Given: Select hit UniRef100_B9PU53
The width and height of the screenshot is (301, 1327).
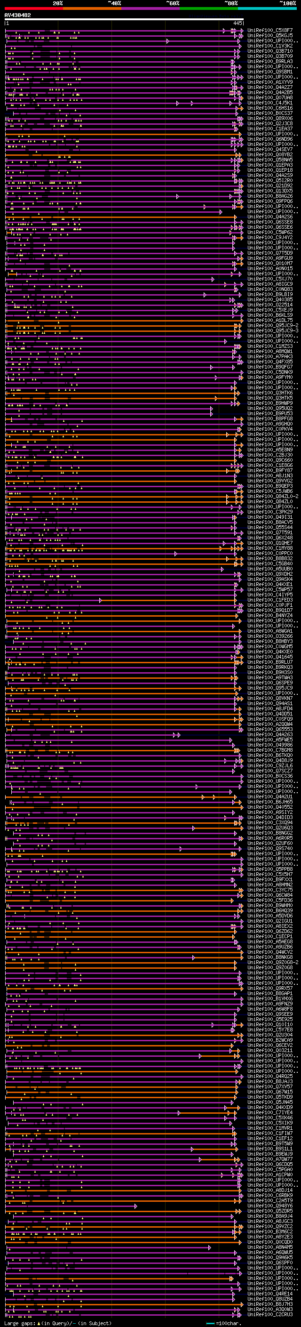Looking at the screenshot, I should tap(270, 413).
